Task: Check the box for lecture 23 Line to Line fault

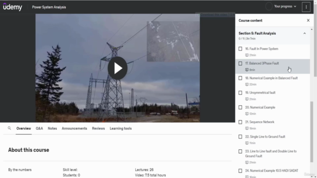Action: click(x=240, y=151)
